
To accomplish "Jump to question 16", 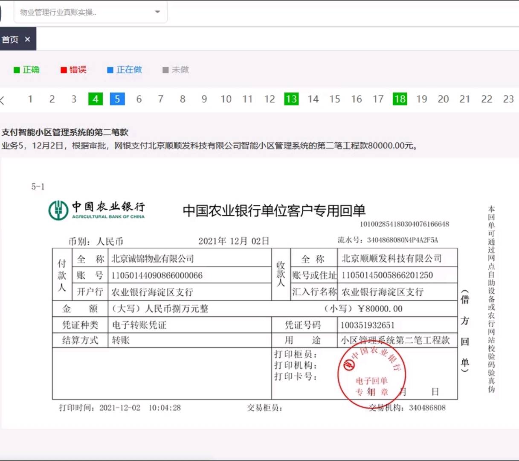I will [x=357, y=99].
